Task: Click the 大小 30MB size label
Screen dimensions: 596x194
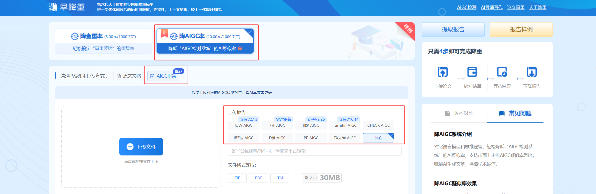Action: 321,178
